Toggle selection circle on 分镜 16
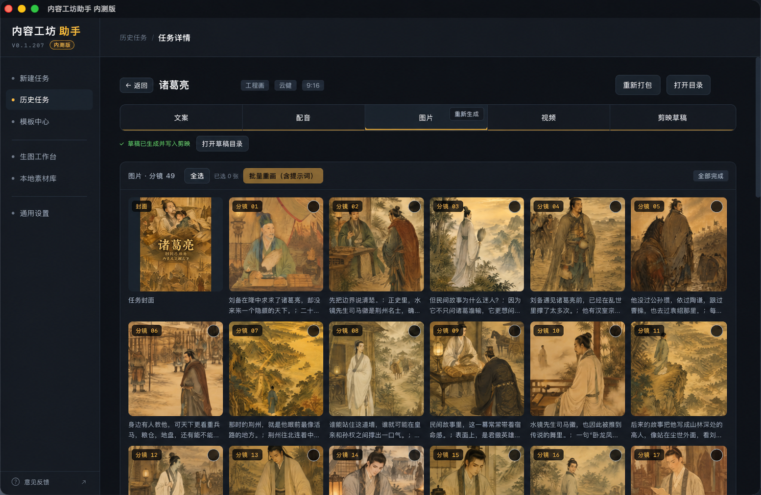 616,455
